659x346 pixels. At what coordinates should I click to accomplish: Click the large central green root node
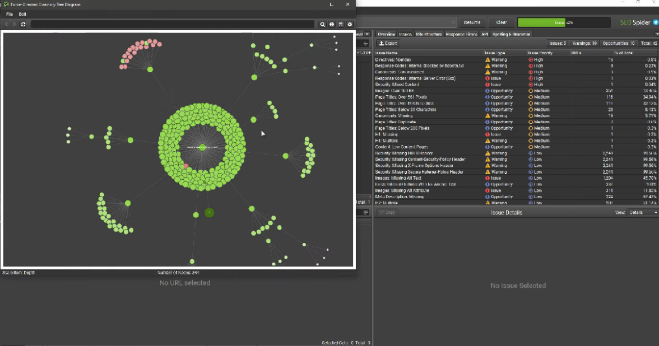pos(202,148)
